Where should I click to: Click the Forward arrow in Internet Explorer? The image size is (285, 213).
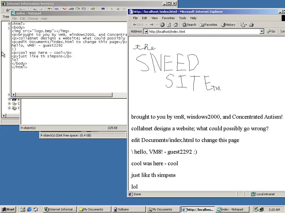point(152,25)
